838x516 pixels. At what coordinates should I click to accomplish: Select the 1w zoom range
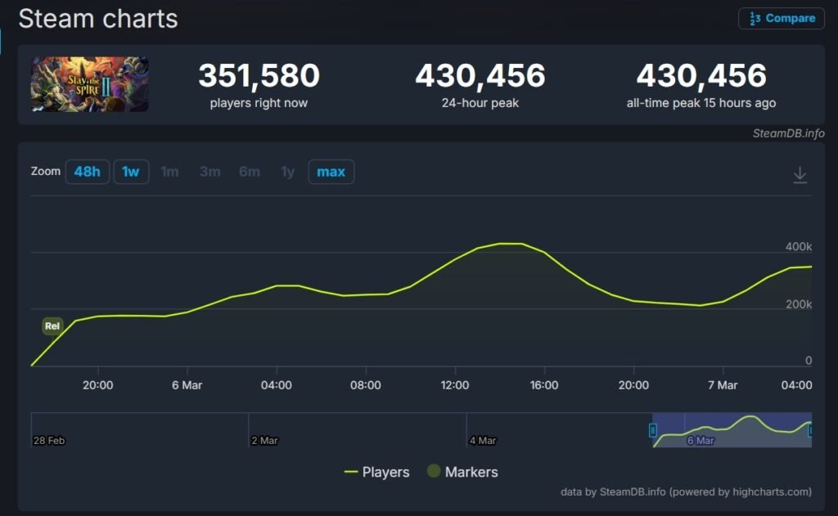tap(131, 172)
